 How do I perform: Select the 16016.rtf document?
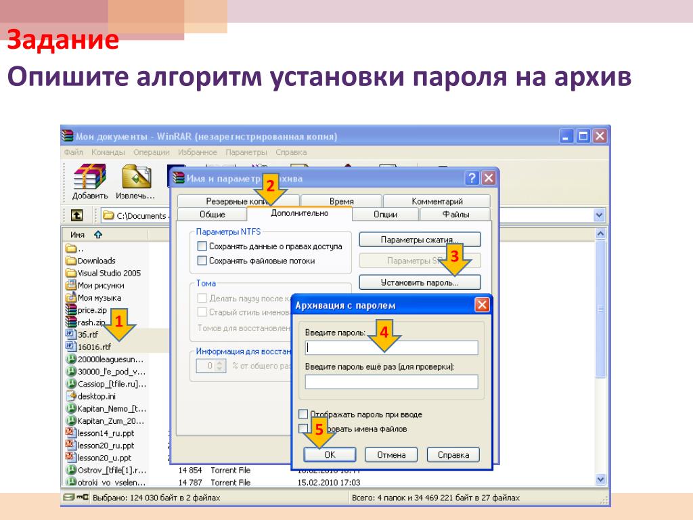coord(89,347)
